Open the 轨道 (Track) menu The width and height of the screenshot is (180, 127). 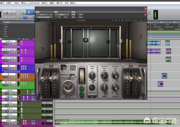[x=9, y=3]
